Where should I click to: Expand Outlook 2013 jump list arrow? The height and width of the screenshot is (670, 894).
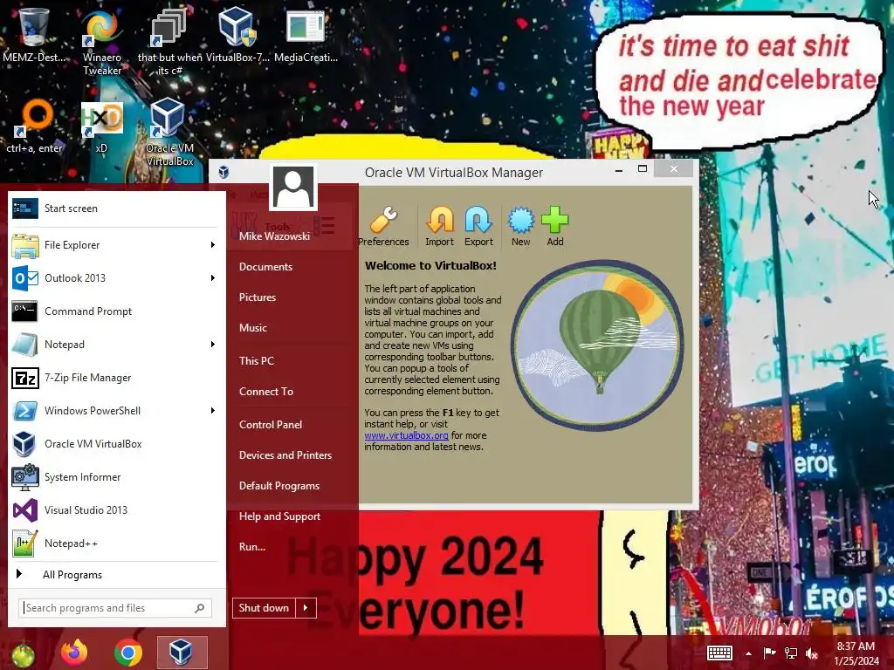click(x=213, y=278)
